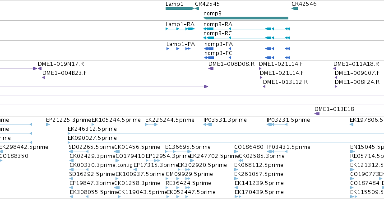Image resolution: width=384 pixels, height=199 pixels.
Task: Select BAC end DME1-013L12.R
Action: pyautogui.click(x=264, y=87)
